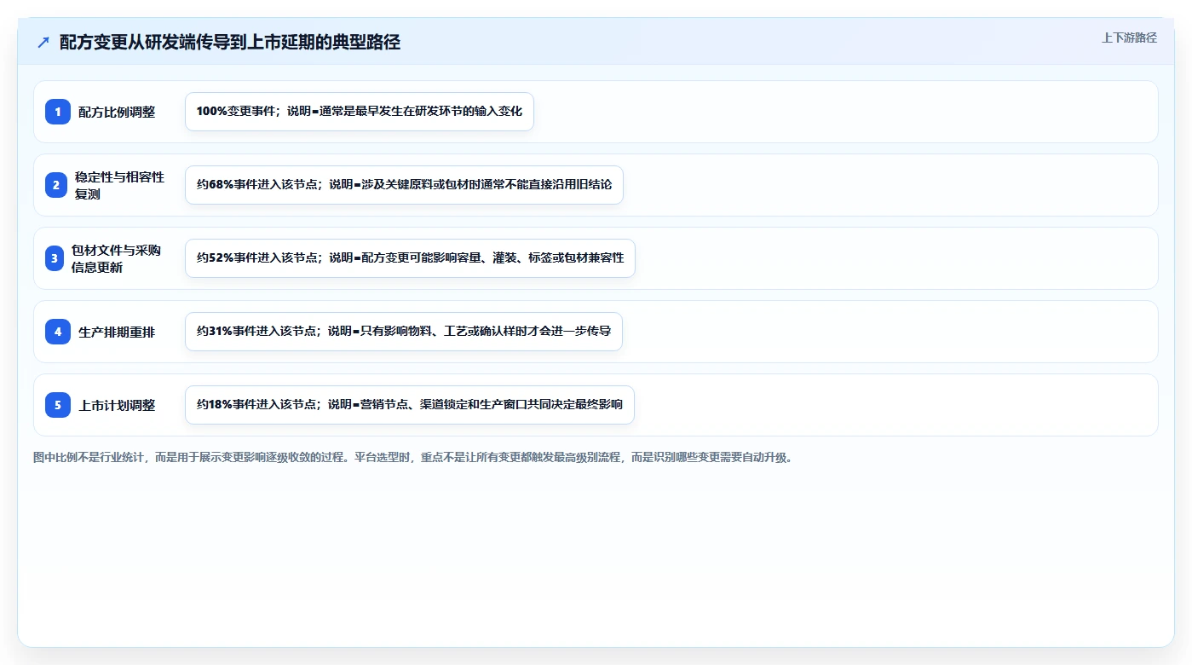This screenshot has width=1192, height=665.
Task: Open the 约31%事件进入该节点 description box
Action: click(404, 332)
